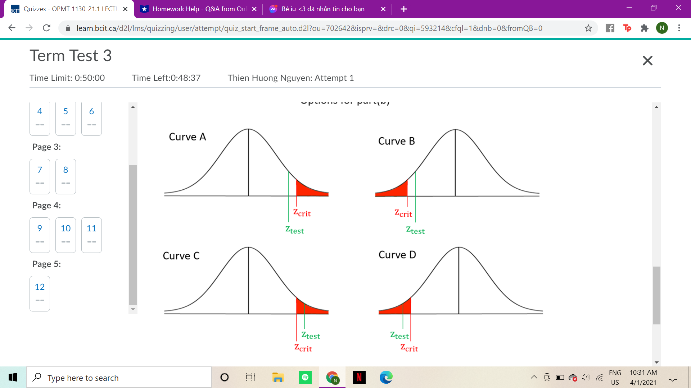Screen dimensions: 691x388
Task: Click the Flipboard extension icon
Action: click(x=610, y=28)
